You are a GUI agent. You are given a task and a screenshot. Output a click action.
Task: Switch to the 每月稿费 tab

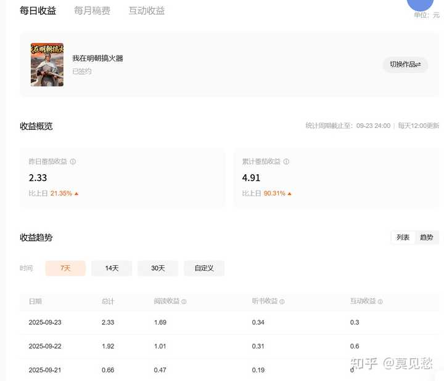[92, 10]
